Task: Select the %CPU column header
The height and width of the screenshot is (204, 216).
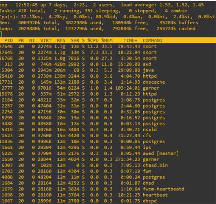Action: point(93,40)
